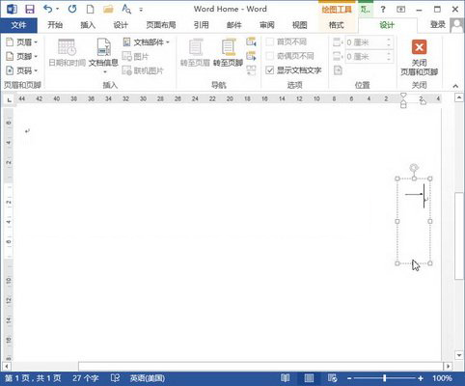Click the page count 第1页，共1页

[33, 378]
